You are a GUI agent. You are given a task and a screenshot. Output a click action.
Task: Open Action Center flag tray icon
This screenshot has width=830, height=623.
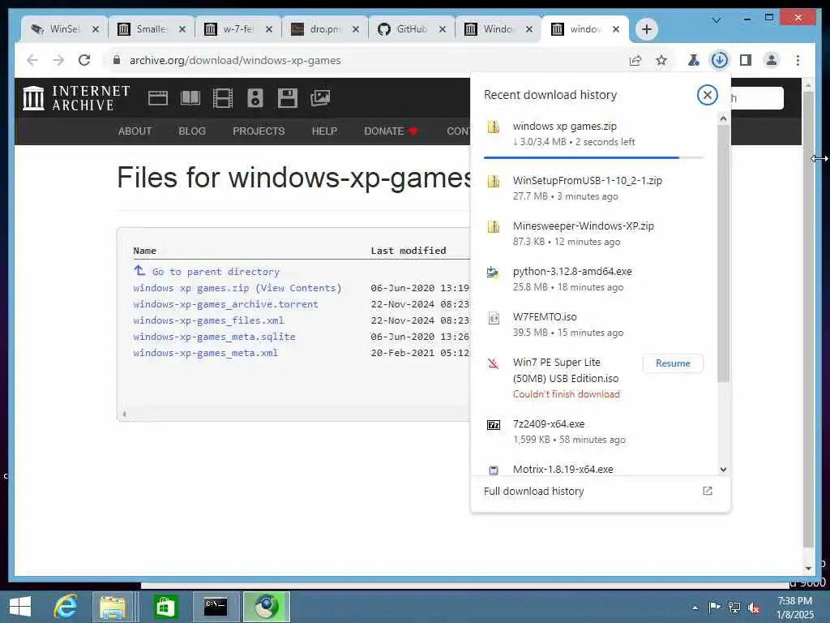pos(714,607)
